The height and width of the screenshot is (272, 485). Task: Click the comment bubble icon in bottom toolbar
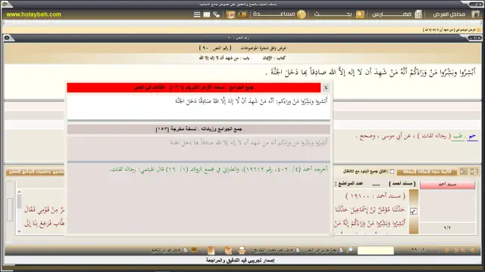coord(194,250)
